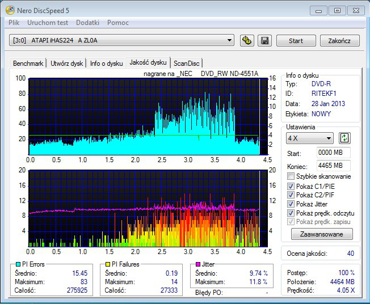Click the PI Failures and jitter graph area
Image resolution: width=370 pixels, height=304 pixels.
click(148, 208)
